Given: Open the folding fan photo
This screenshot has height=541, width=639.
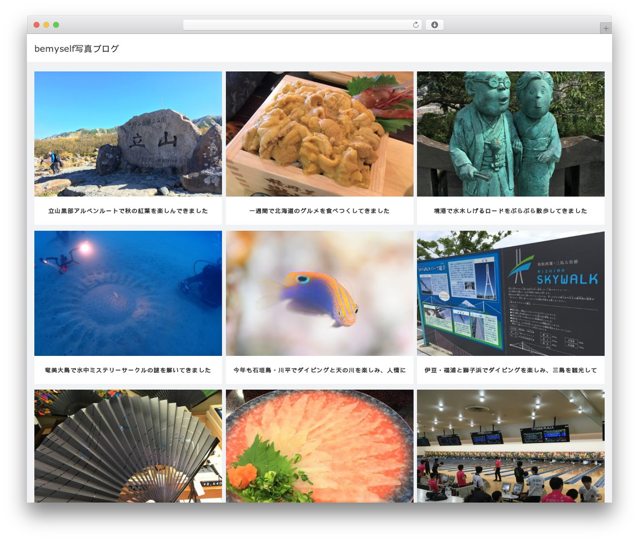Looking at the screenshot, I should [x=128, y=446].
